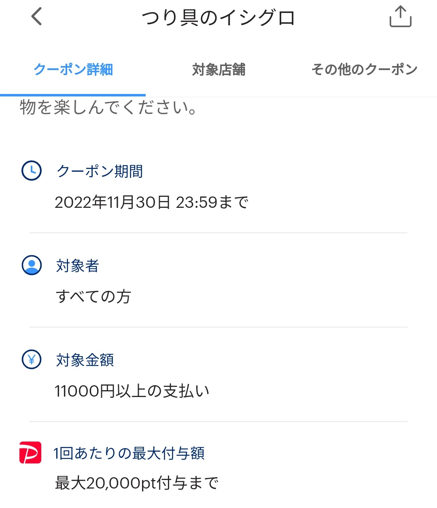Open the その他のクーポン tab
437x508 pixels.
tap(364, 70)
